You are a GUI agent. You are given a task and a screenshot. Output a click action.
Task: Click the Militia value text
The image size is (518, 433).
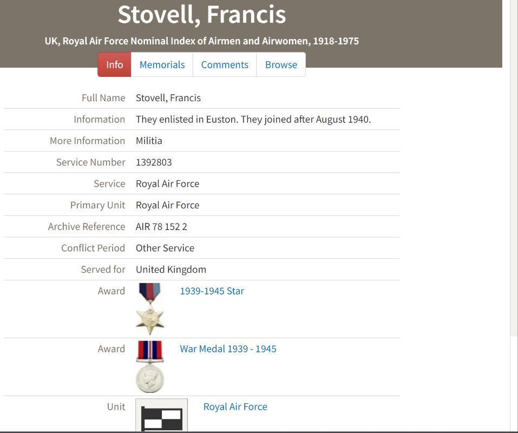(x=149, y=140)
